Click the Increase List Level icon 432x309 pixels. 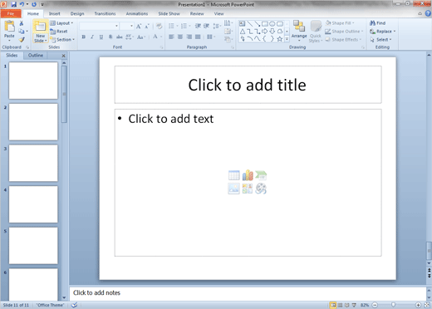click(x=207, y=26)
